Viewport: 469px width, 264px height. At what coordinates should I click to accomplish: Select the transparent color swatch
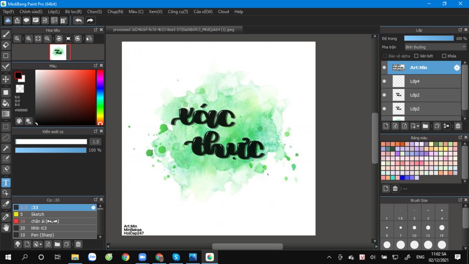point(20,88)
